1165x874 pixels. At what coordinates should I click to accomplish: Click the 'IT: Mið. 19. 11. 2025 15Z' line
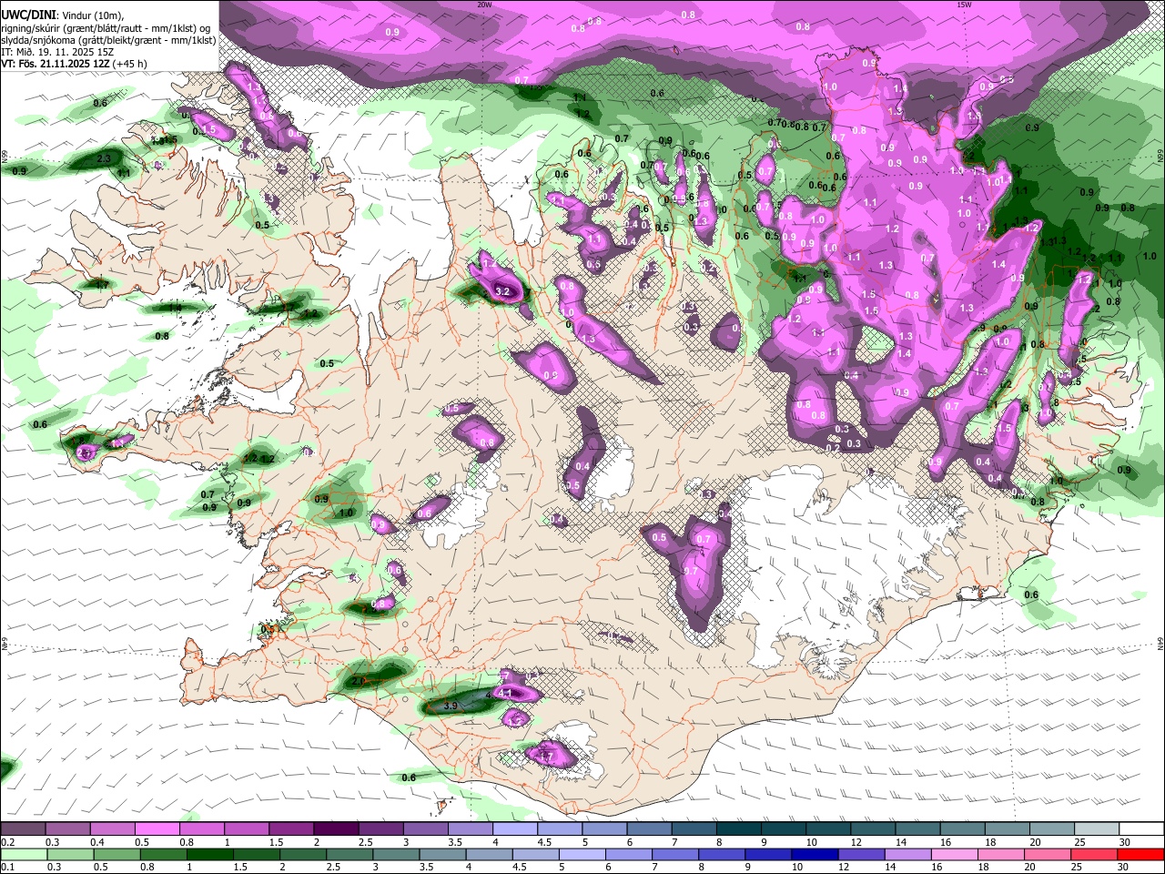57,52
